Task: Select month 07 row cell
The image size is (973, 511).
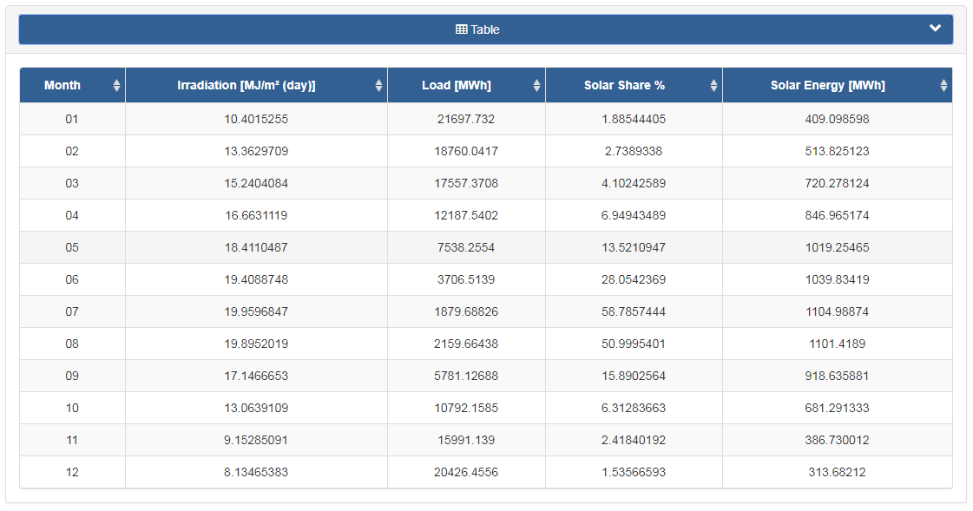Action: coord(72,312)
